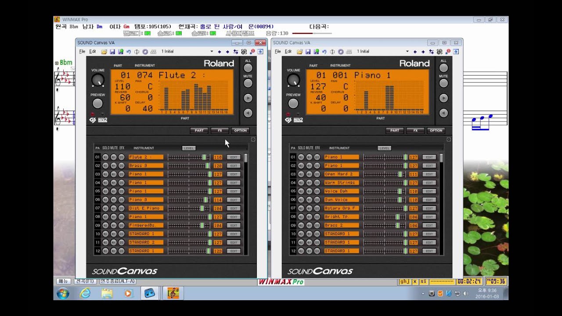
Task: Open the 1 Initial preset dropdown arrow in the left window
Action: point(212,52)
